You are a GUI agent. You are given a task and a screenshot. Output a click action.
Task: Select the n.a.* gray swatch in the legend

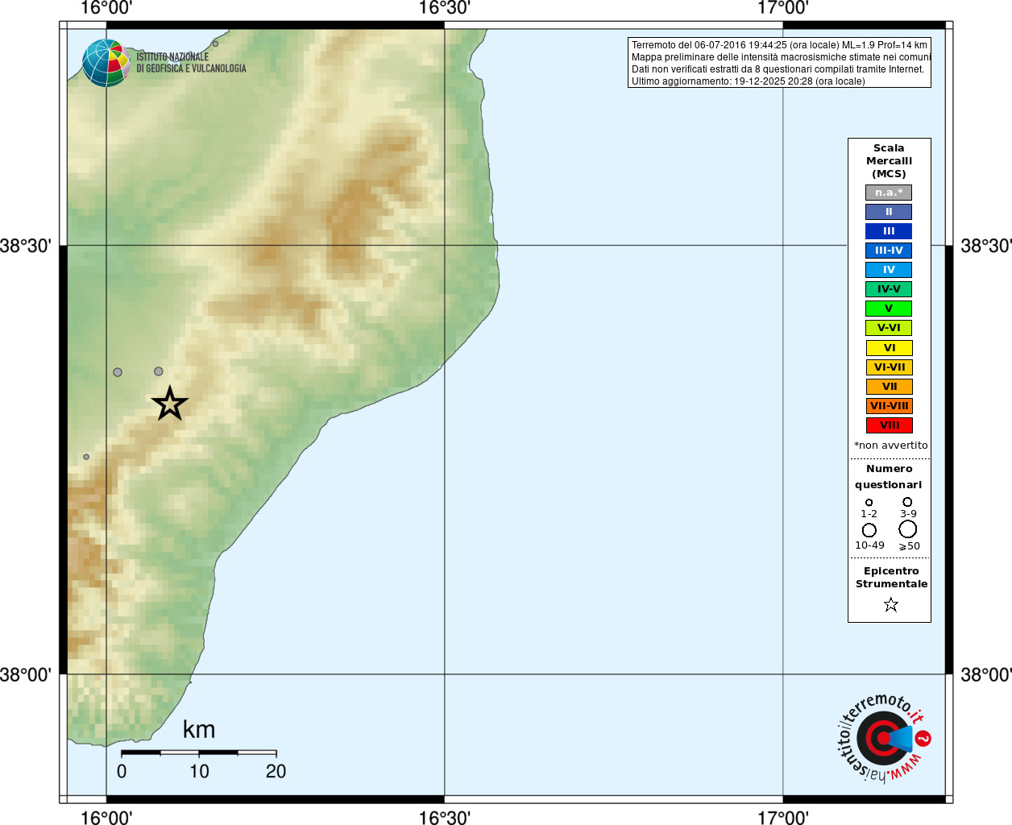tap(889, 193)
